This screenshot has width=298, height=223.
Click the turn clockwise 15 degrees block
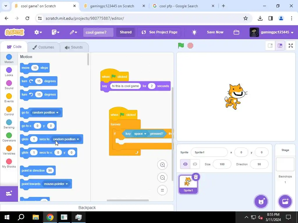(x=39, y=81)
